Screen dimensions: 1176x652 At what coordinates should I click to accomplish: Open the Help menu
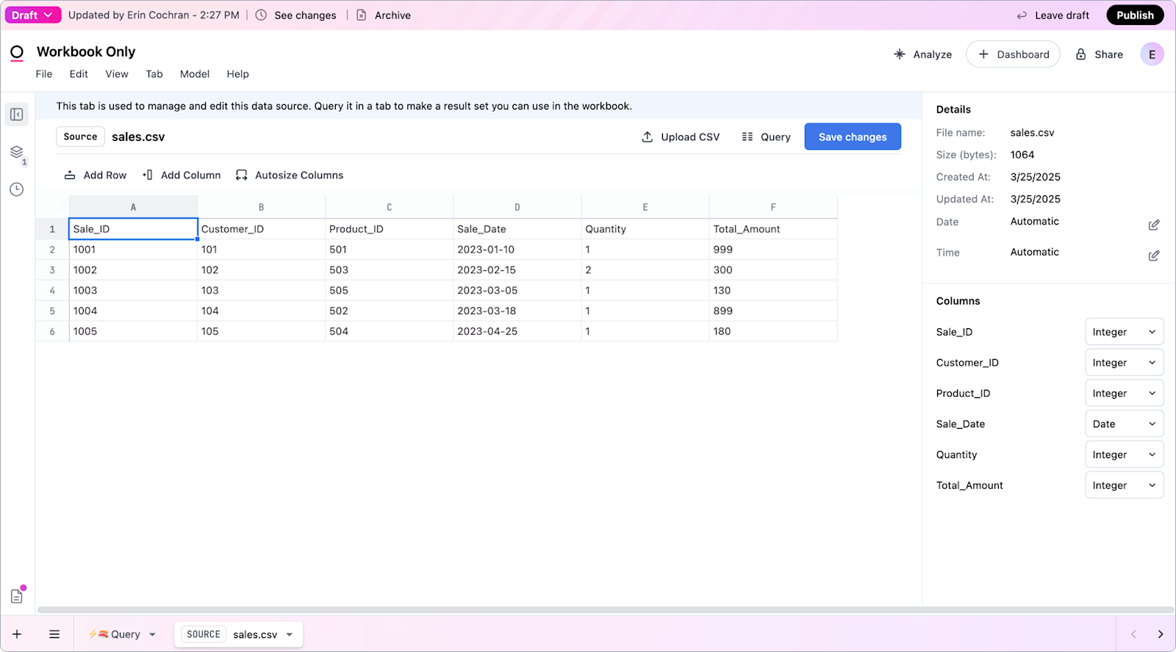point(237,74)
